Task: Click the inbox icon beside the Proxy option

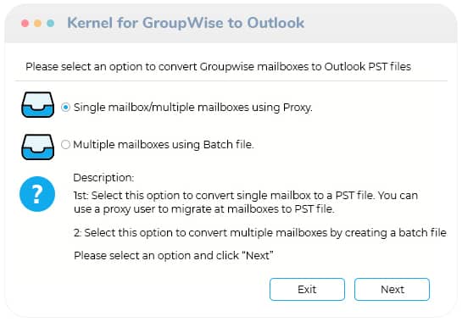Action: (x=37, y=104)
